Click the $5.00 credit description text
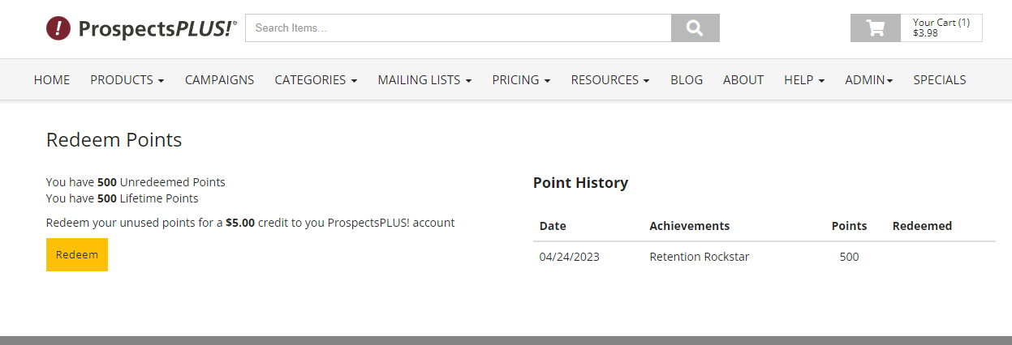The height and width of the screenshot is (345, 1012). (x=250, y=223)
